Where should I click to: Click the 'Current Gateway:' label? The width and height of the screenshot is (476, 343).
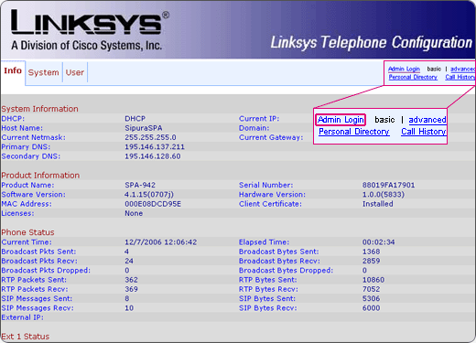coord(271,137)
